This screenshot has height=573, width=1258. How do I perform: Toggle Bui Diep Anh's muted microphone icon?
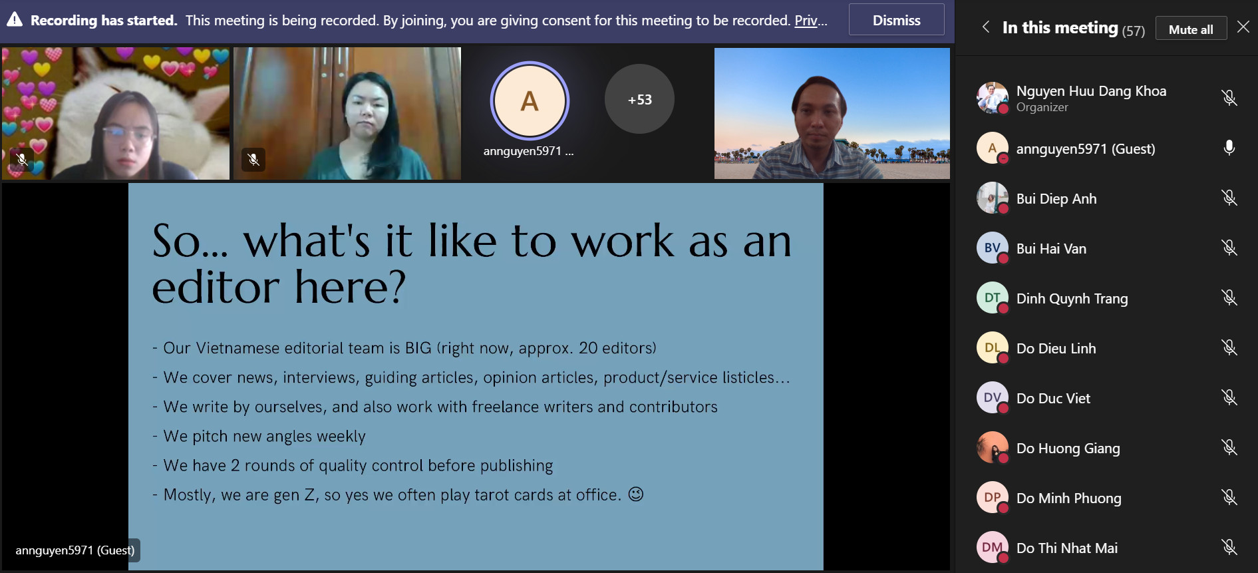(1229, 198)
